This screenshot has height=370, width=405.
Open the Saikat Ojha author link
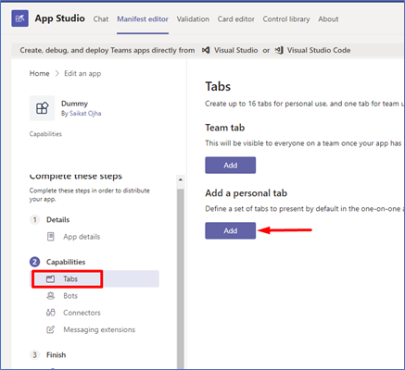85,114
